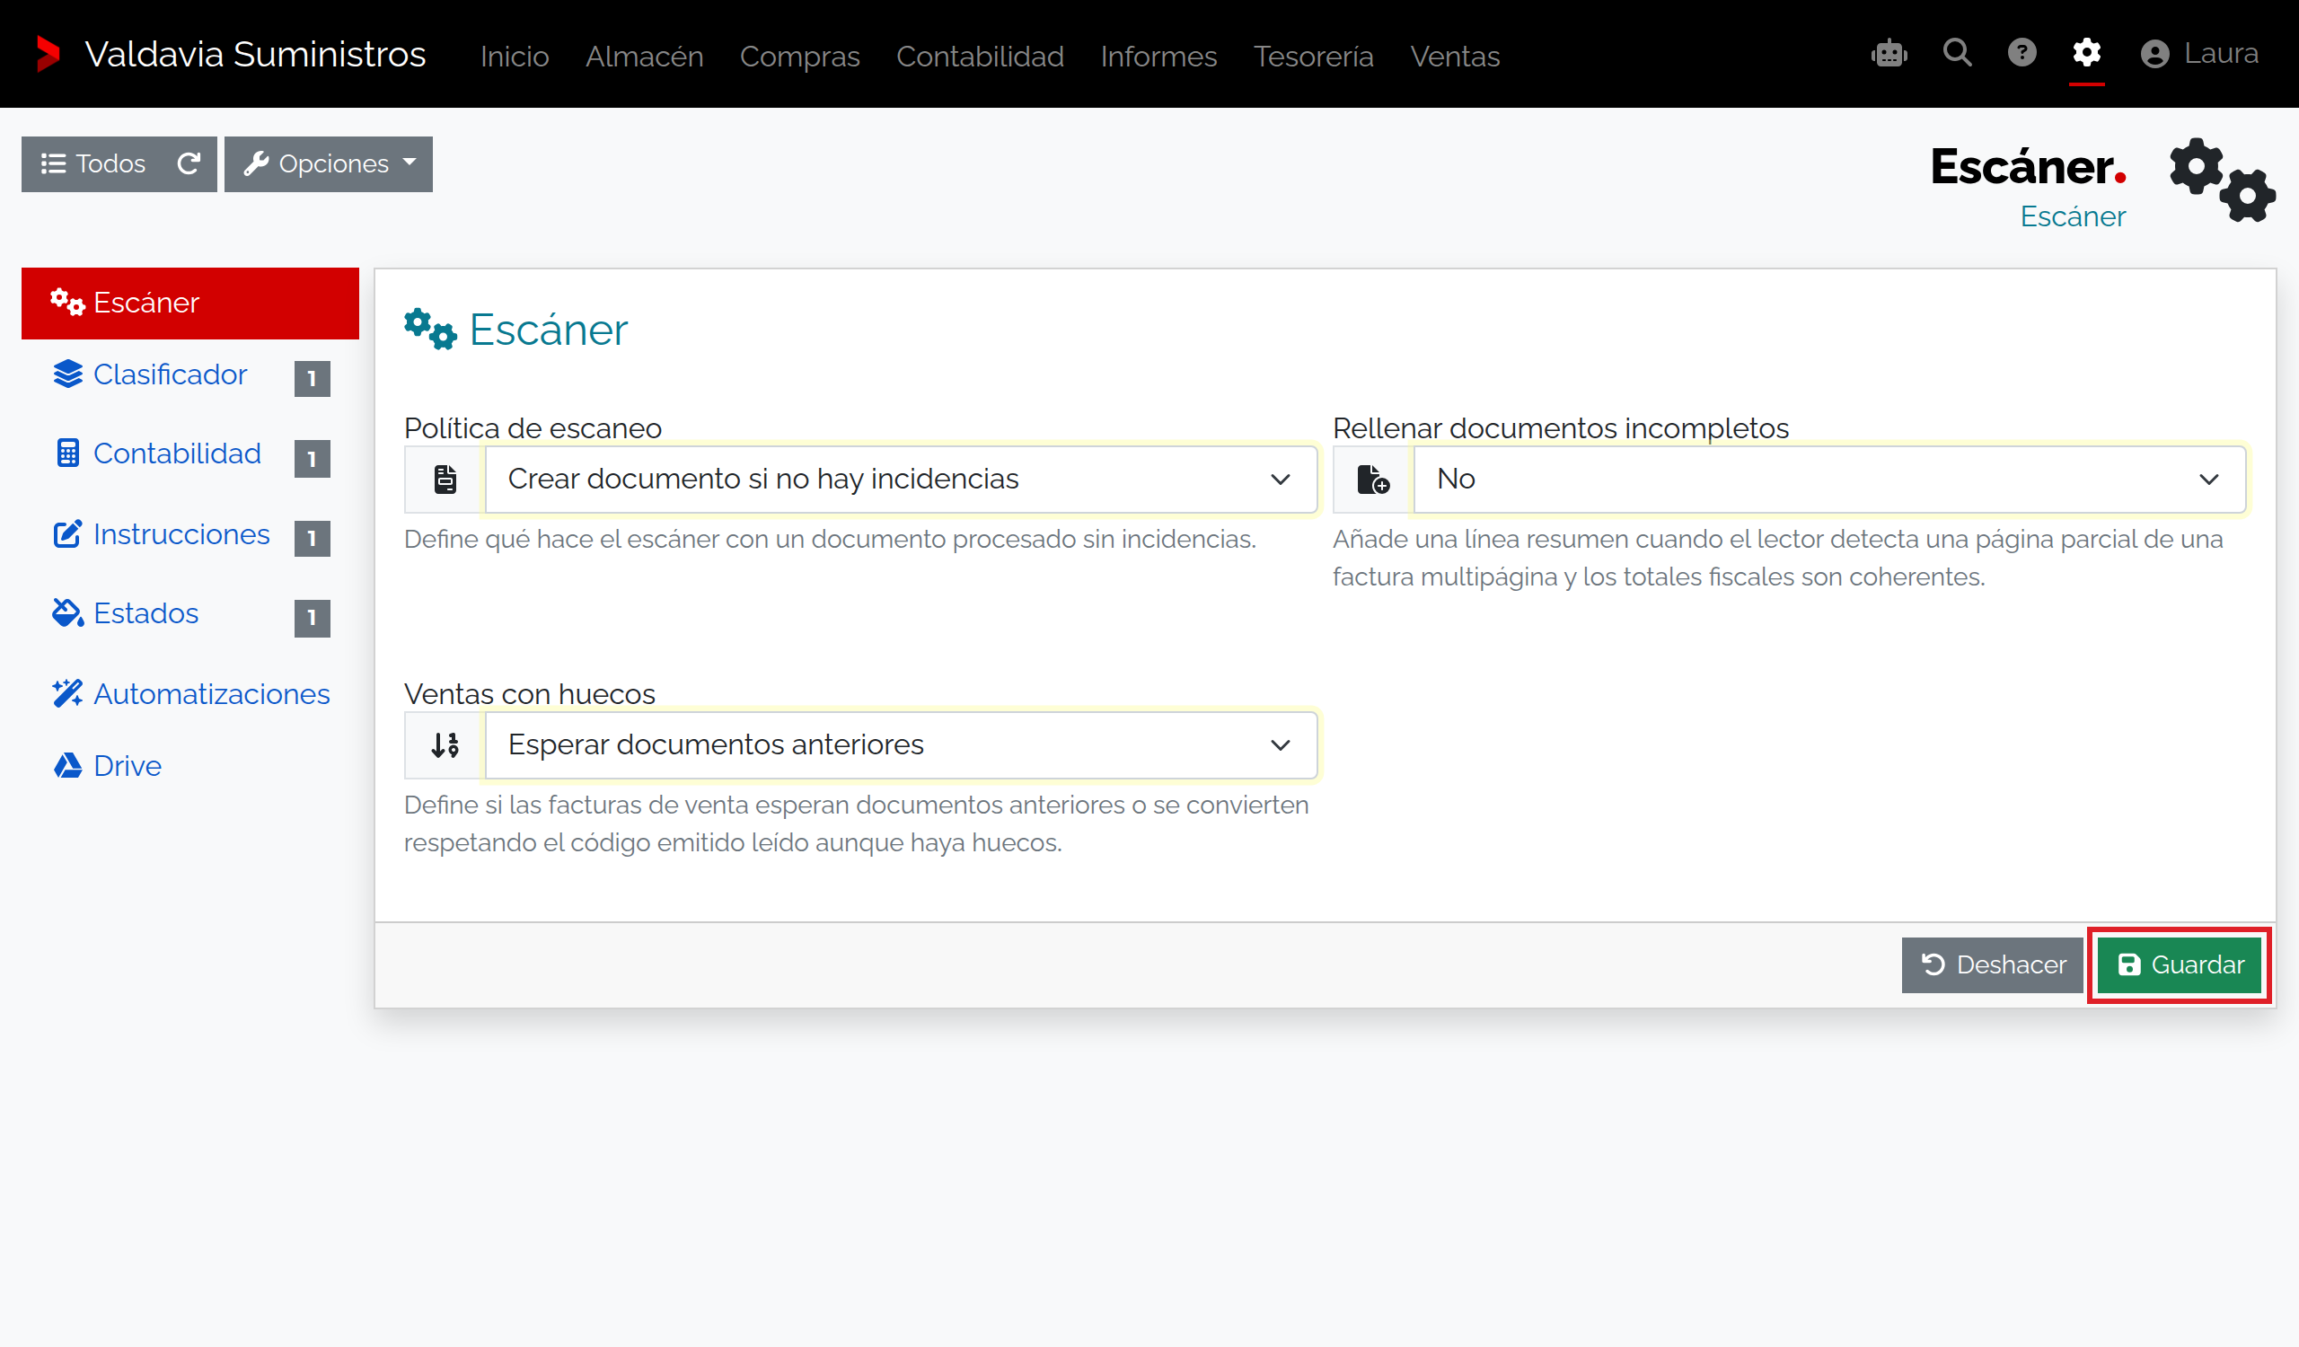2299x1347 pixels.
Task: Open the Opciones dropdown button
Action: 329,164
